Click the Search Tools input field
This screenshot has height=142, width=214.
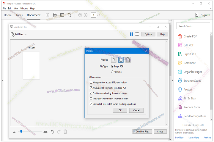coord(193,26)
